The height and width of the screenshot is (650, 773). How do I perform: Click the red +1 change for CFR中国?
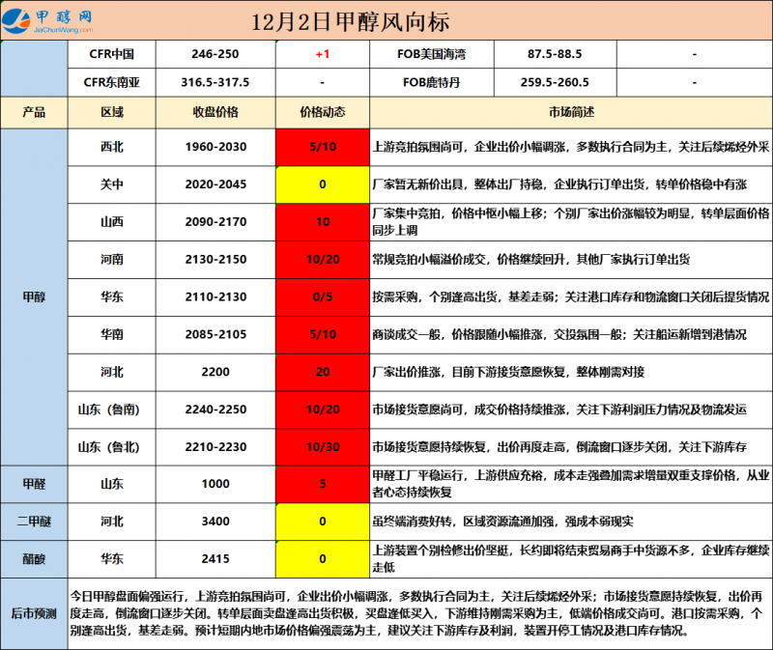point(322,55)
